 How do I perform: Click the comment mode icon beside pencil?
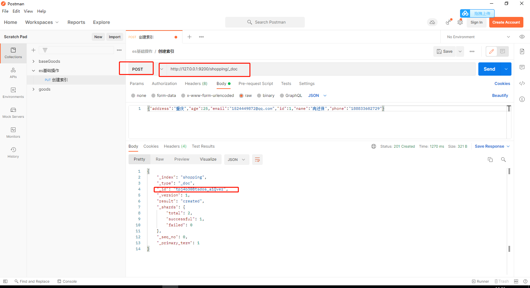coord(503,51)
